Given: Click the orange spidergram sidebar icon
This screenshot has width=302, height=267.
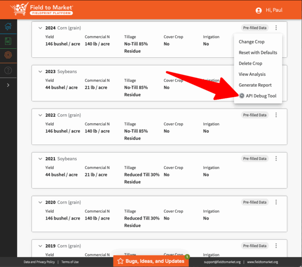Looking at the screenshot, I should point(8,55).
